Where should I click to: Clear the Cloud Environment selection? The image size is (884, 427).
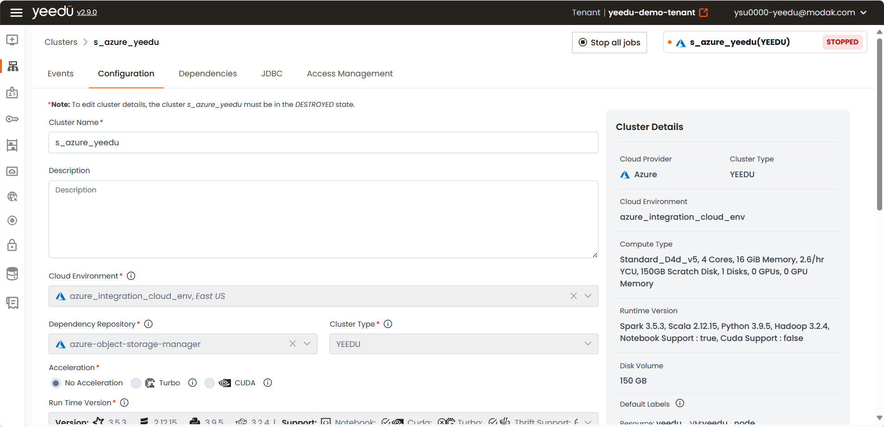[x=573, y=296]
